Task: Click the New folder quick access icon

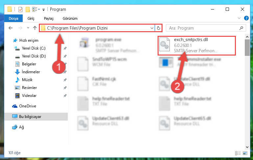Action: coord(28,10)
